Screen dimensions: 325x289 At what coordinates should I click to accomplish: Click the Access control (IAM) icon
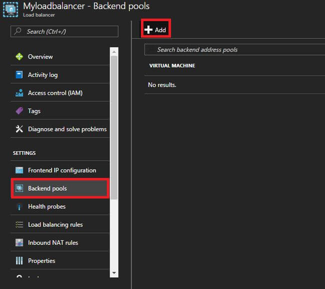coord(19,93)
